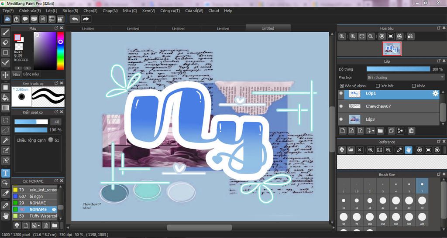Select the zalo_last_screen brush

pyautogui.click(x=34, y=190)
